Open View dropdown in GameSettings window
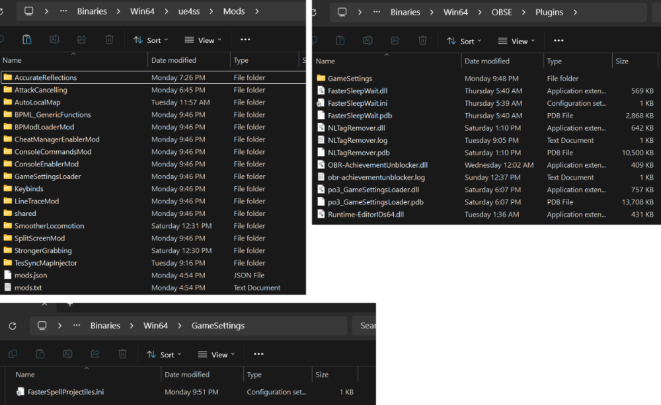Image resolution: width=661 pixels, height=405 pixels. click(216, 354)
